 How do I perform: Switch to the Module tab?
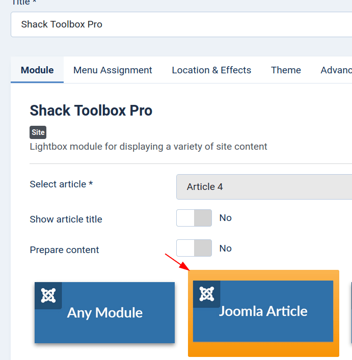pos(37,70)
